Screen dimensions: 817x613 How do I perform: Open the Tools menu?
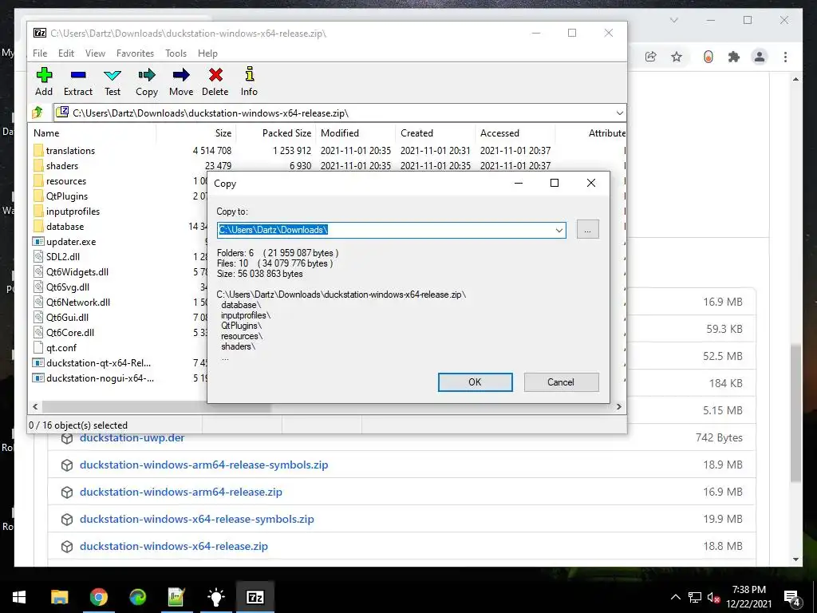pos(176,53)
